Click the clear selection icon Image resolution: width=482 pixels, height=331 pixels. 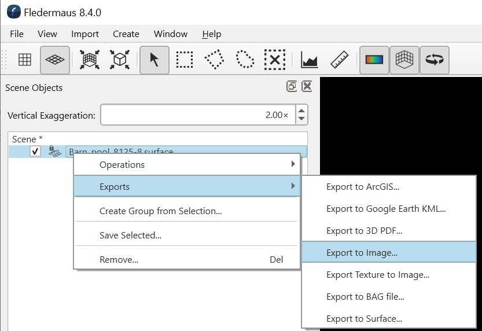[x=275, y=60]
